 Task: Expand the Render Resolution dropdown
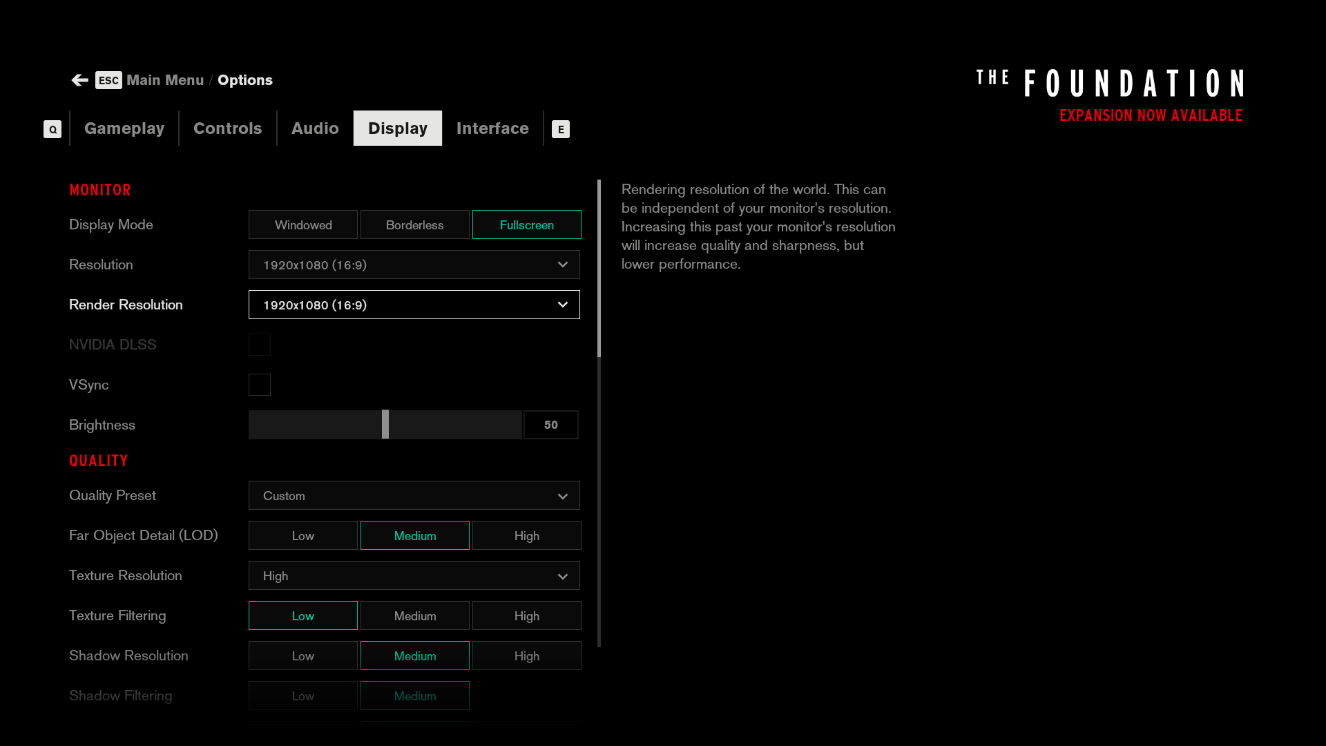(414, 305)
